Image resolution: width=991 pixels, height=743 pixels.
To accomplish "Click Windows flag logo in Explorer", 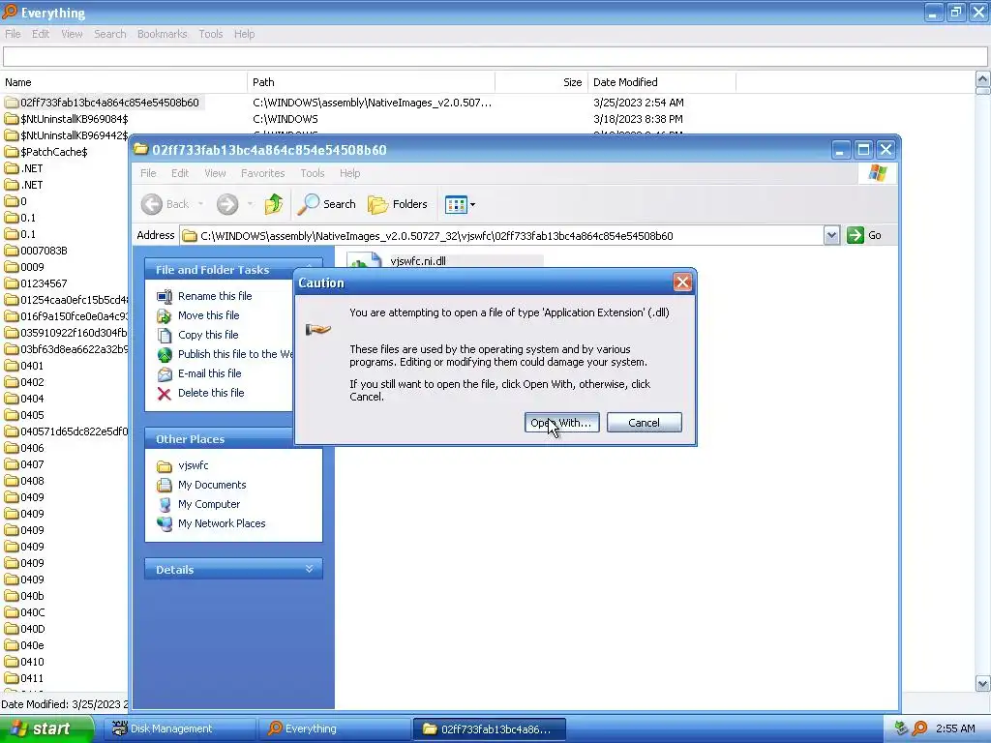I will tap(877, 172).
